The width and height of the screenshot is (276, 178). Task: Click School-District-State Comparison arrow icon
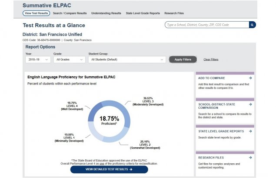(250, 104)
